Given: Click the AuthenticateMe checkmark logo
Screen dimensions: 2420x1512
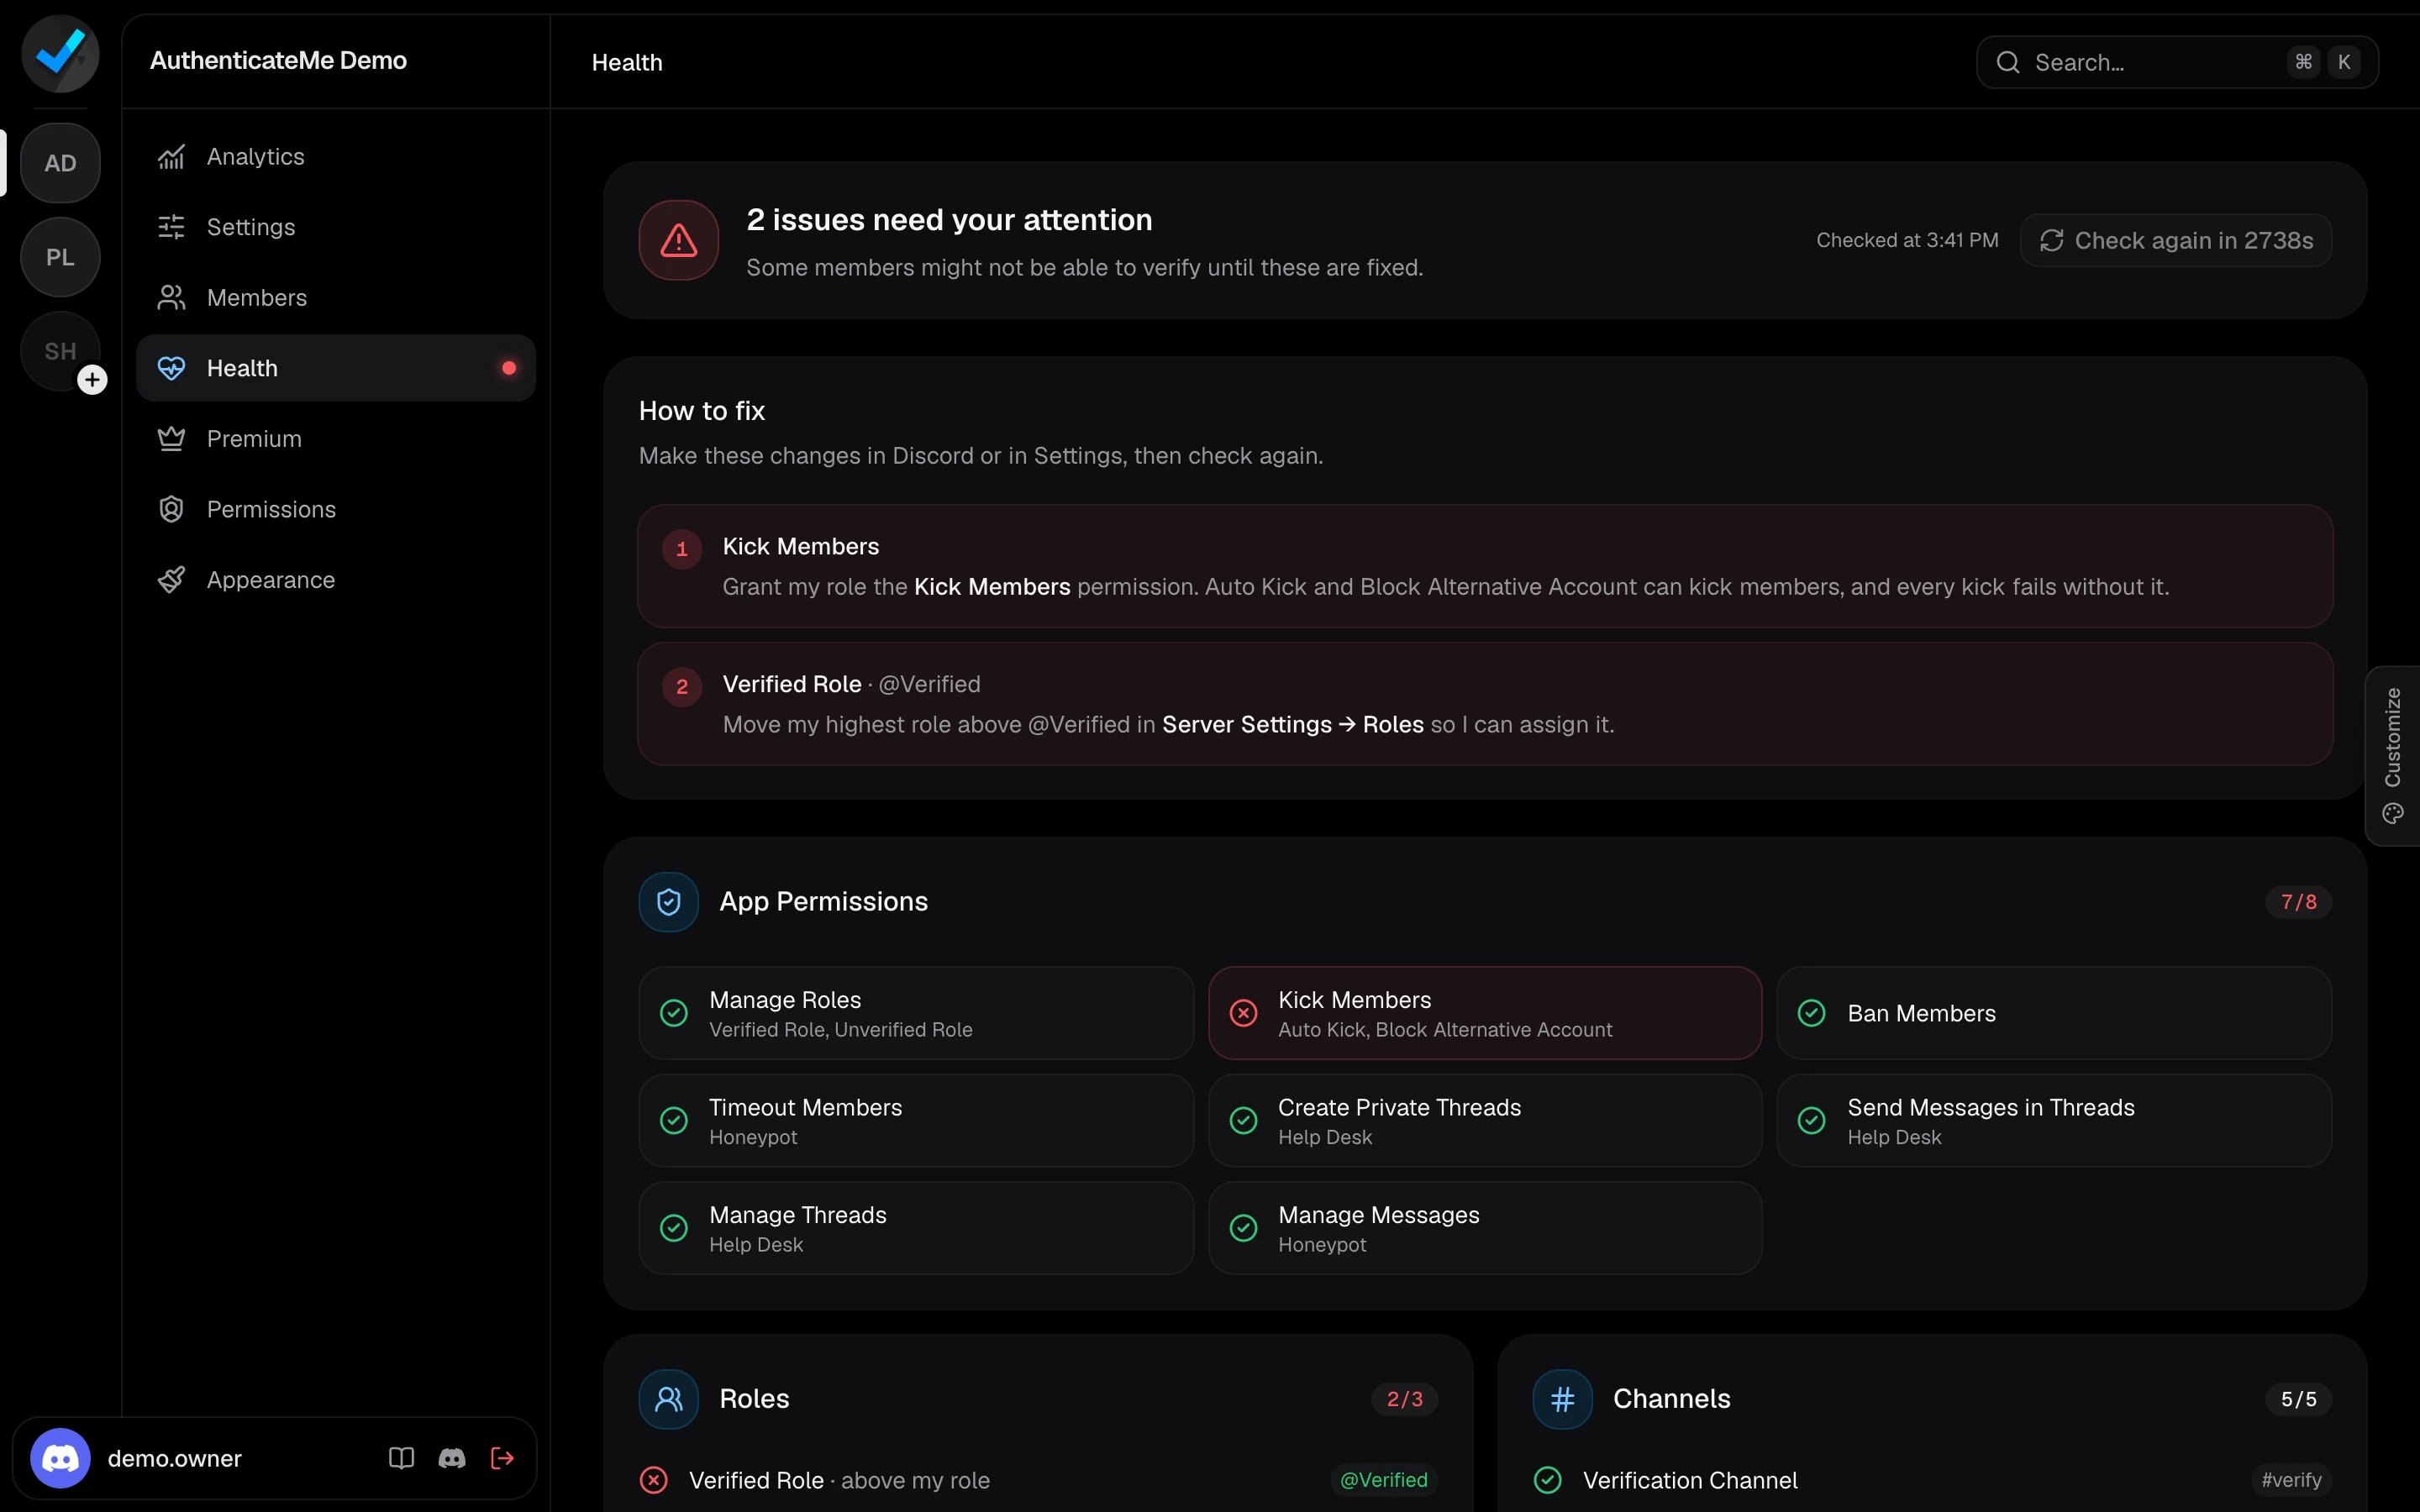Looking at the screenshot, I should pos(60,53).
